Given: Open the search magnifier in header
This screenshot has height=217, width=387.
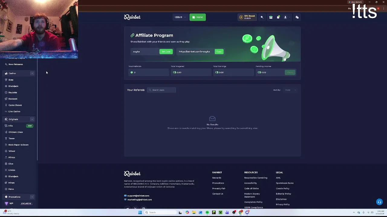Looking at the screenshot, I should point(262,17).
